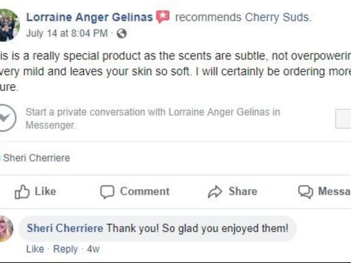Click the Message chat bubbles icon

[x=305, y=192]
